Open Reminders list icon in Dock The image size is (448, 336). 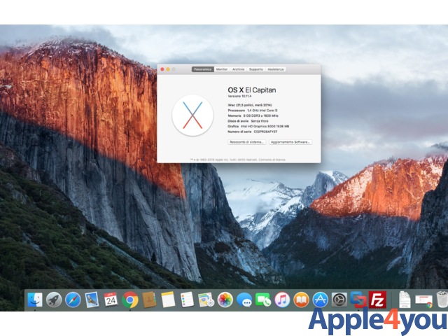click(187, 300)
